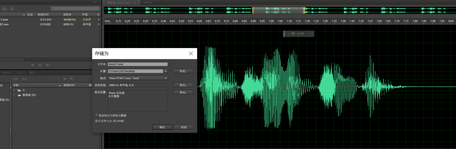Click the magnifier search icon in Files panel
Viewport: 456px width, 149px height.
[53, 9]
